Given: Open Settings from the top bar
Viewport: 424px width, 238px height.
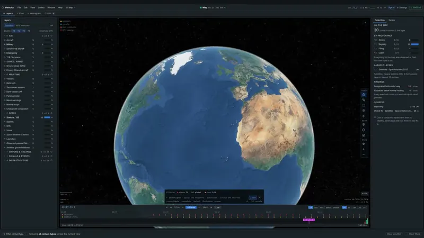Looking at the screenshot, I should click(x=402, y=7).
